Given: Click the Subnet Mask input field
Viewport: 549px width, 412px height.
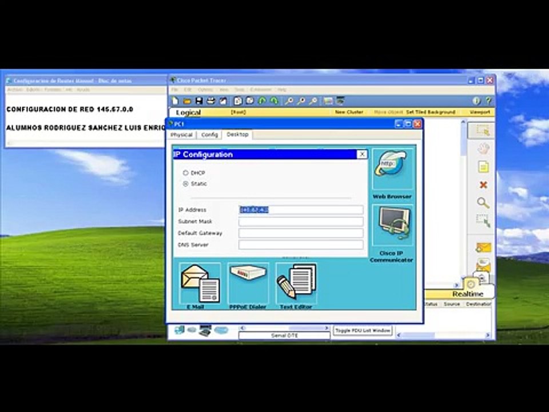Looking at the screenshot, I should [x=301, y=221].
